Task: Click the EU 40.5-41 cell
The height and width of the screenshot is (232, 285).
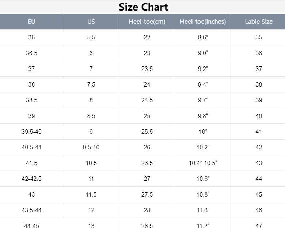Action: (x=31, y=147)
